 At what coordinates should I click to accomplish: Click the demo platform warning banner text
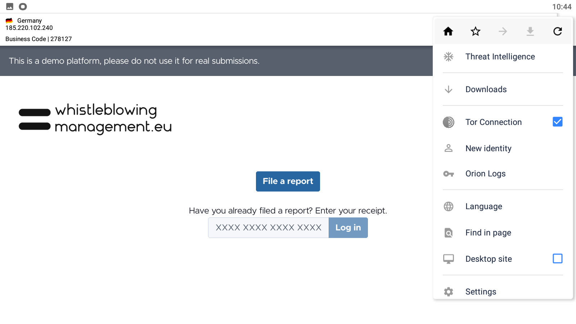134,61
